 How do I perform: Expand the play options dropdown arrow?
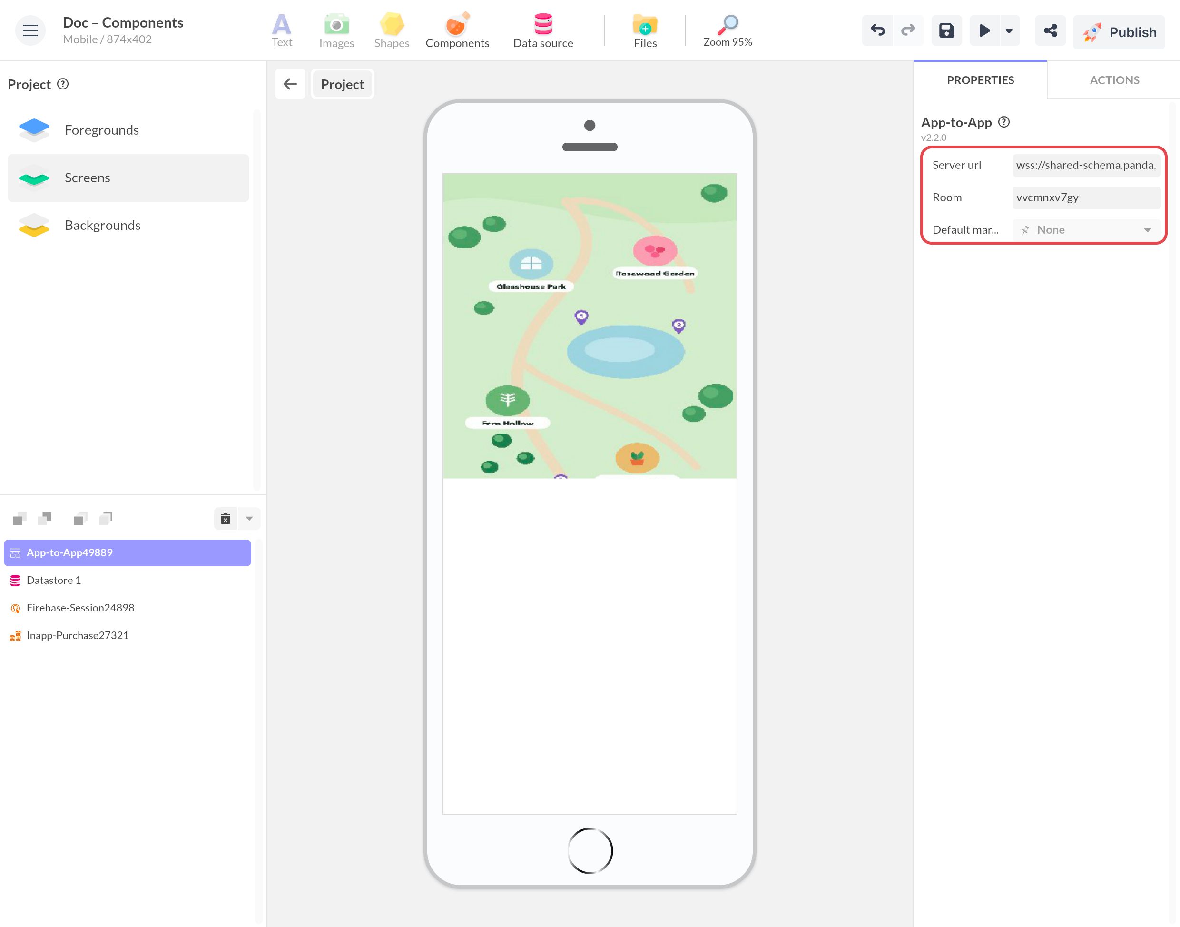(1009, 31)
